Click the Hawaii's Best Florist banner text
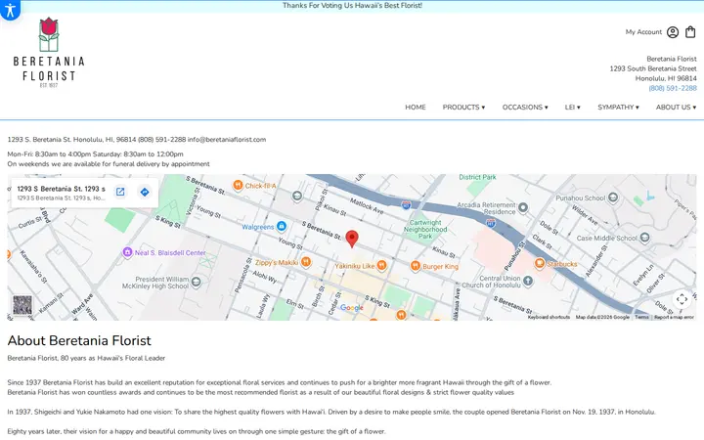The width and height of the screenshot is (704, 440). point(352,6)
